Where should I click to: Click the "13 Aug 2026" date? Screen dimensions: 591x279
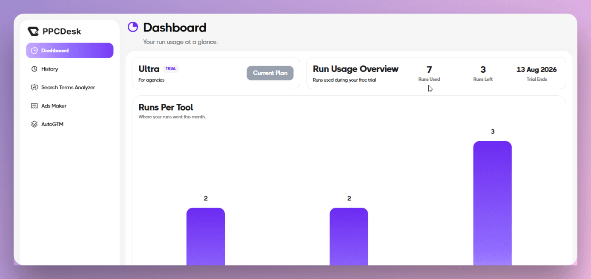click(536, 70)
